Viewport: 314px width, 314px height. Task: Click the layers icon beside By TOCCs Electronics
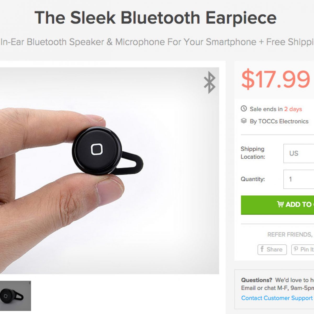[244, 121]
